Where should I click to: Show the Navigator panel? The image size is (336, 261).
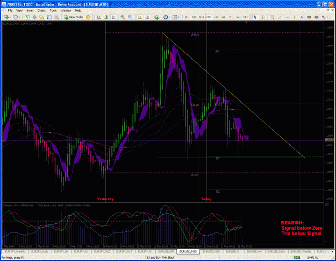click(41, 17)
